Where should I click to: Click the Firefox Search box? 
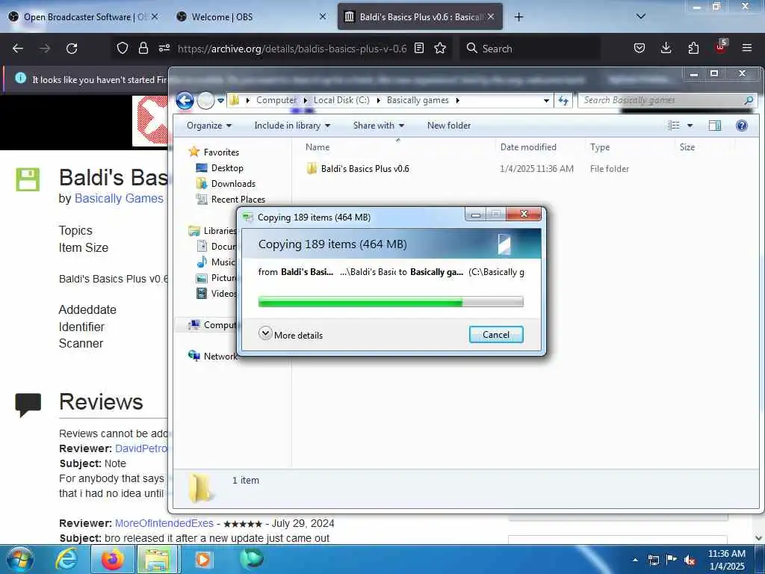coord(530,49)
